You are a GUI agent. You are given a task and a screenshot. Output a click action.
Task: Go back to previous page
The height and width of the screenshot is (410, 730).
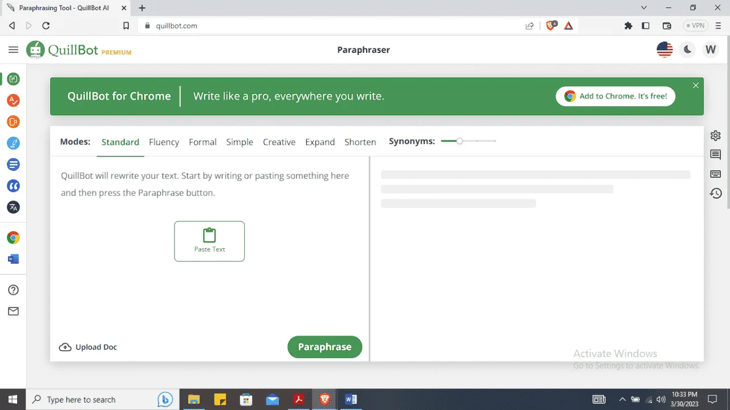click(12, 26)
